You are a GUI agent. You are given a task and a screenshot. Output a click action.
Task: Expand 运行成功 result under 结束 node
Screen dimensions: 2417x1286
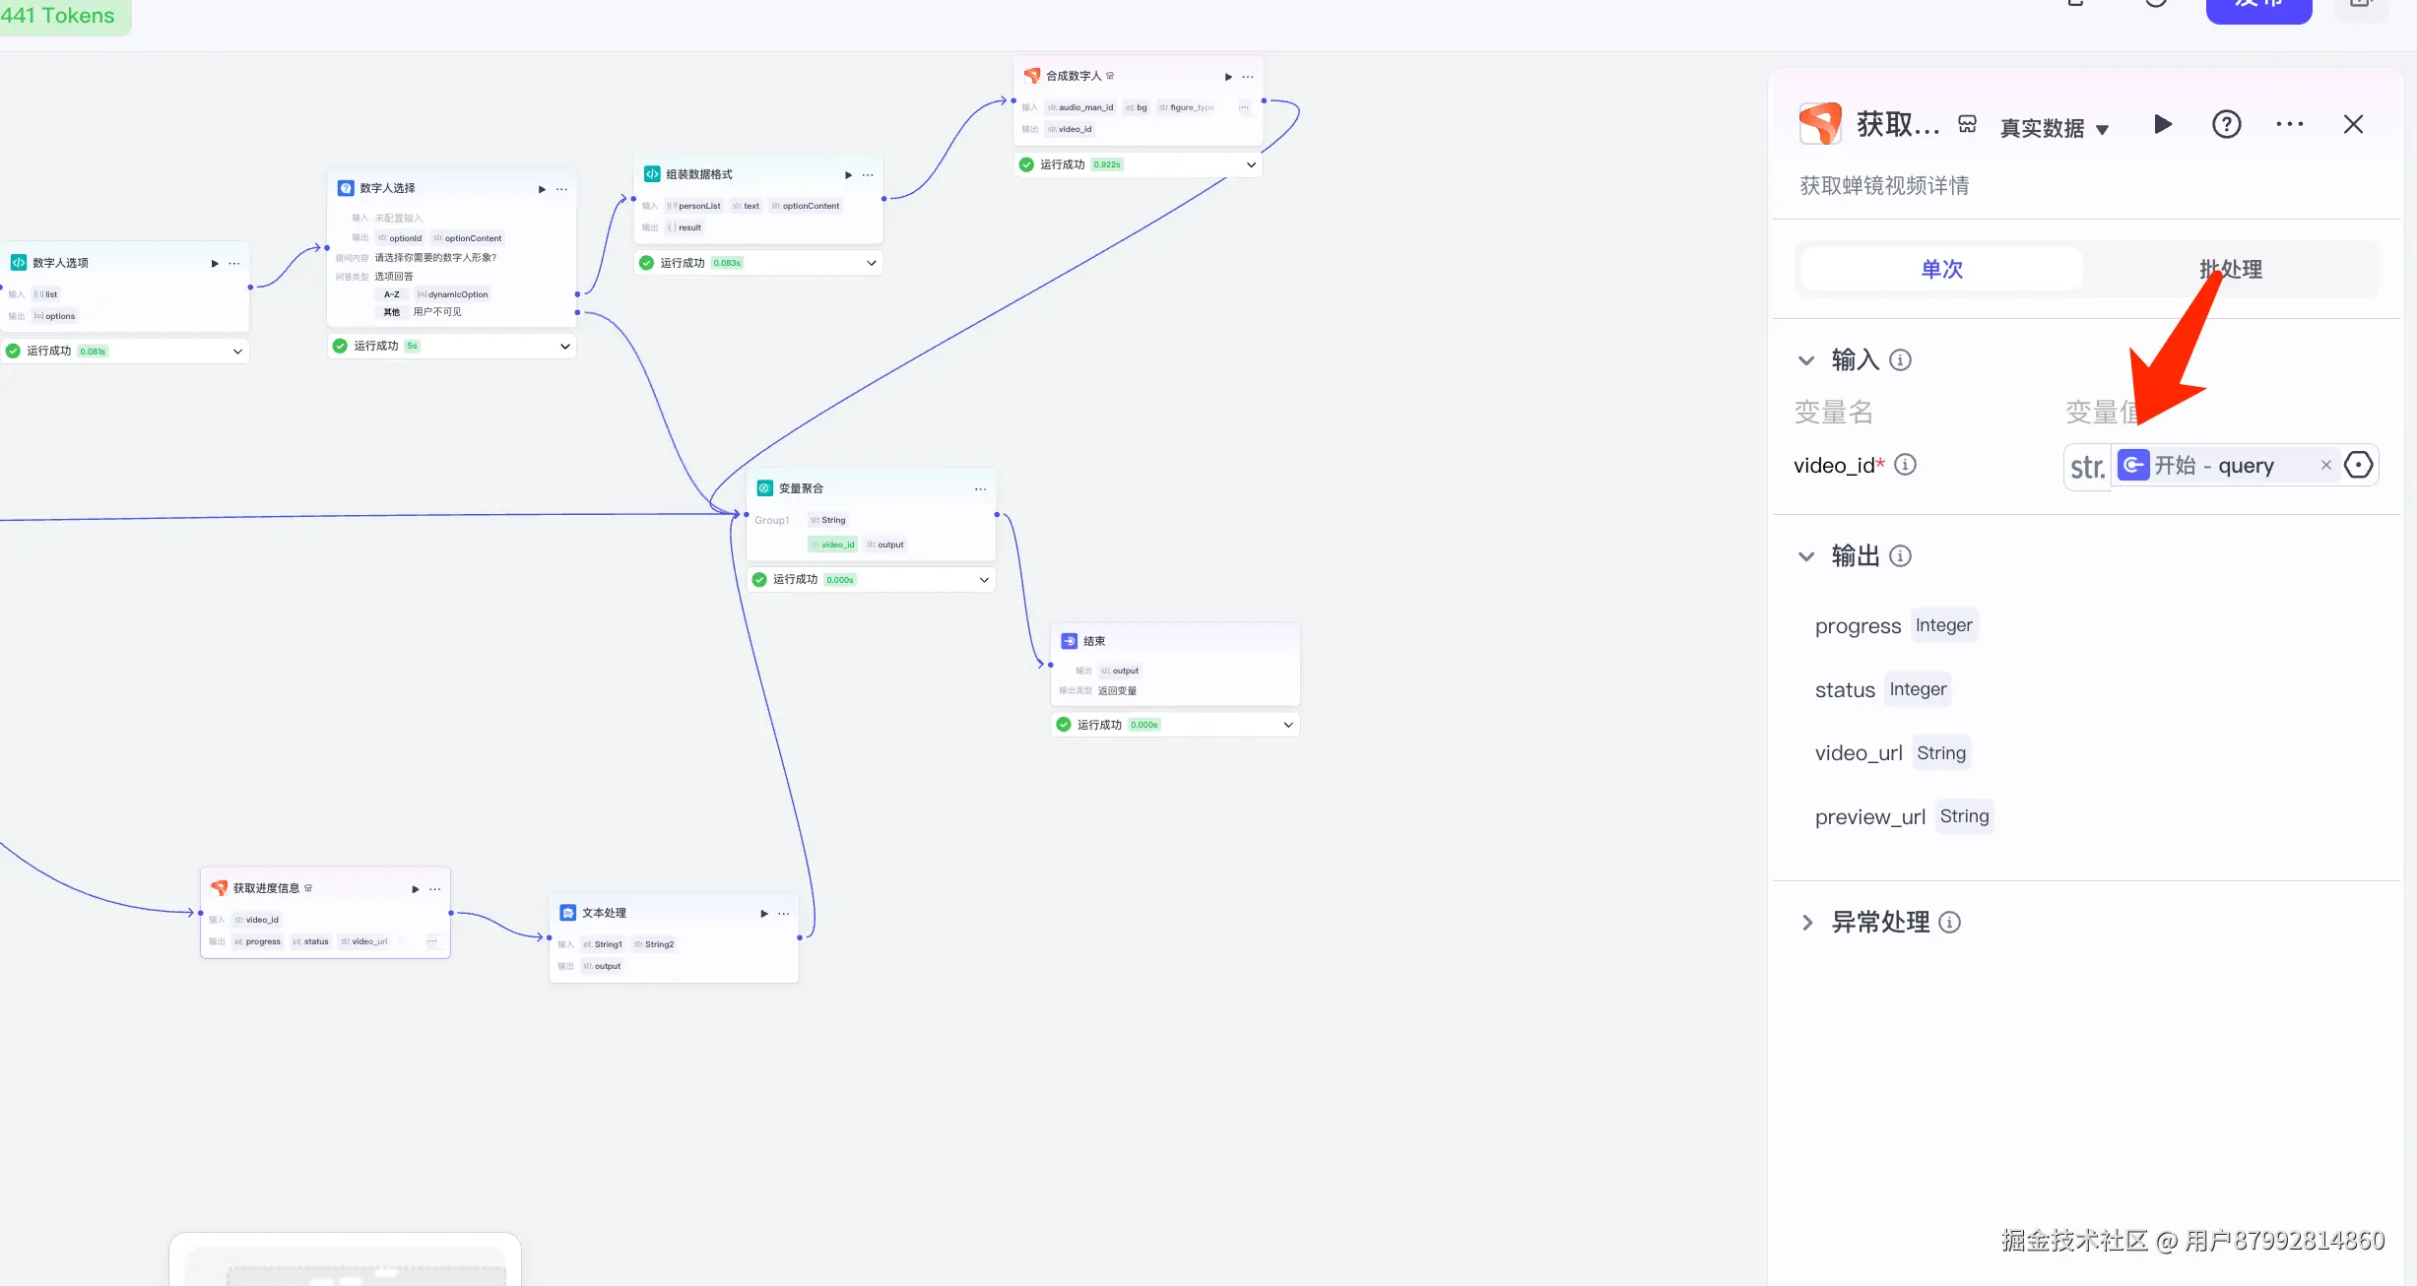tap(1287, 725)
